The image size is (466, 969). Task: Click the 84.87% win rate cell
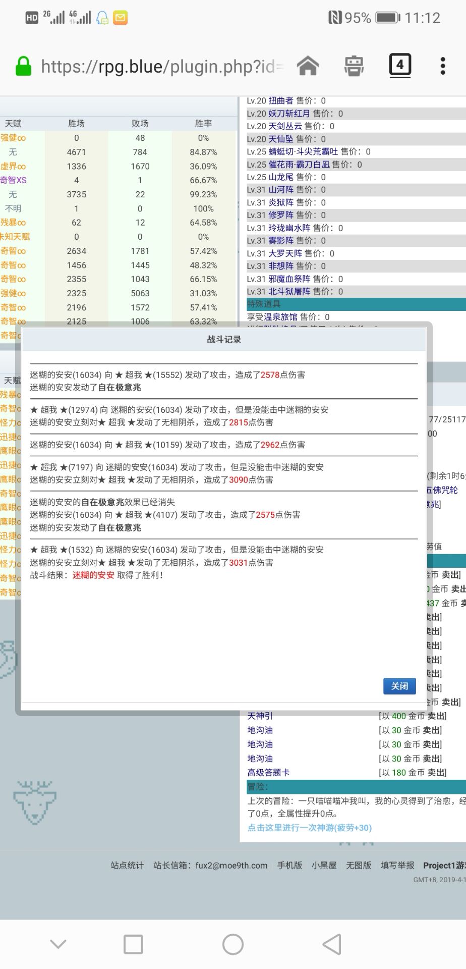pyautogui.click(x=204, y=152)
